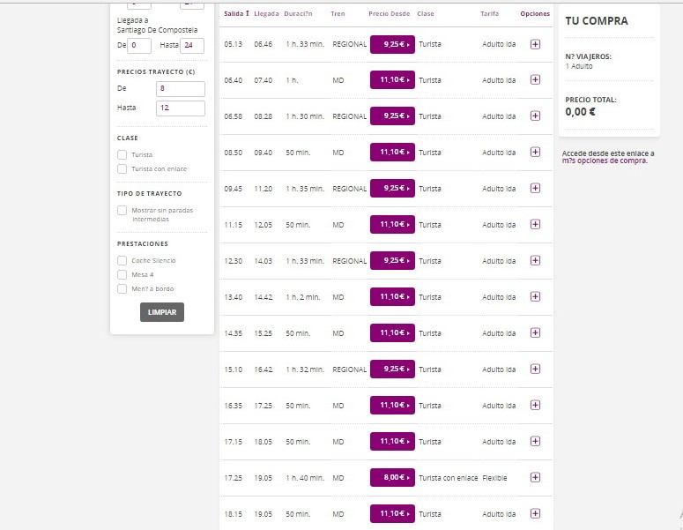Click the plus icon for the 05.13 train

[535, 43]
